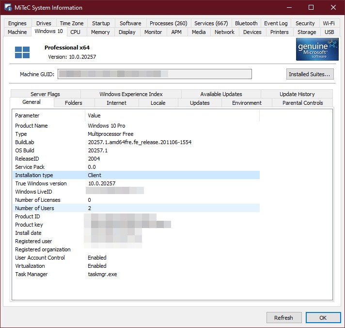Select the Windows 10 tab
The height and width of the screenshot is (328, 345).
click(x=48, y=31)
